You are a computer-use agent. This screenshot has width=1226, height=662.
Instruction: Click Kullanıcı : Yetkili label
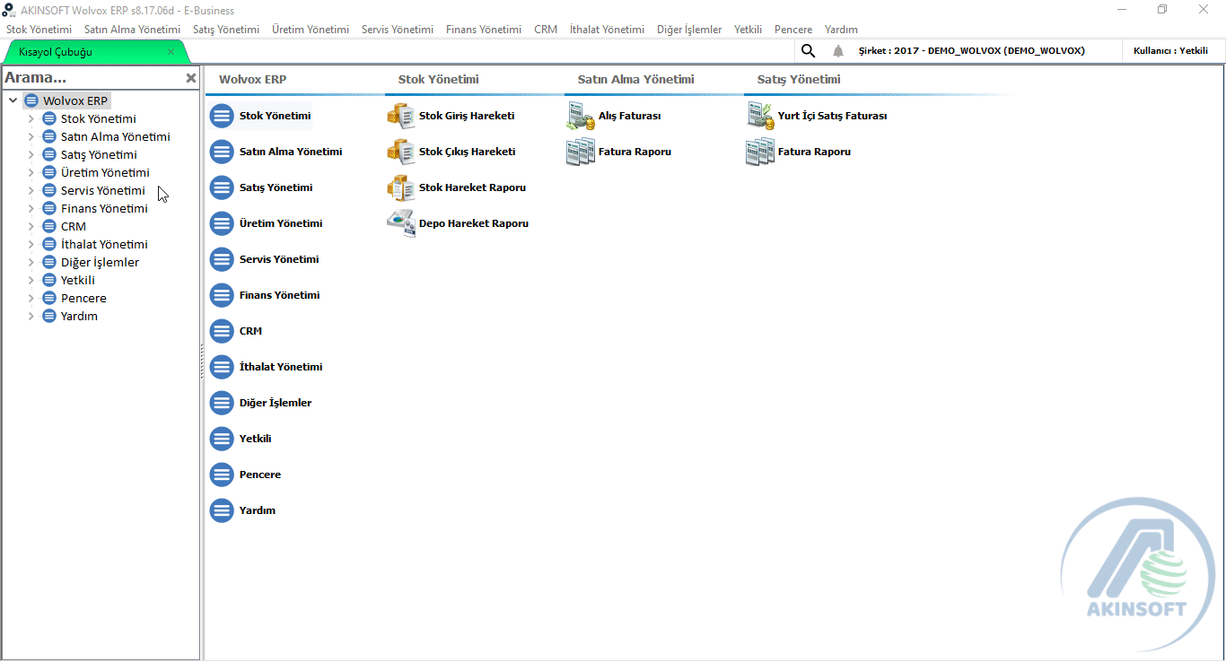coord(1170,51)
